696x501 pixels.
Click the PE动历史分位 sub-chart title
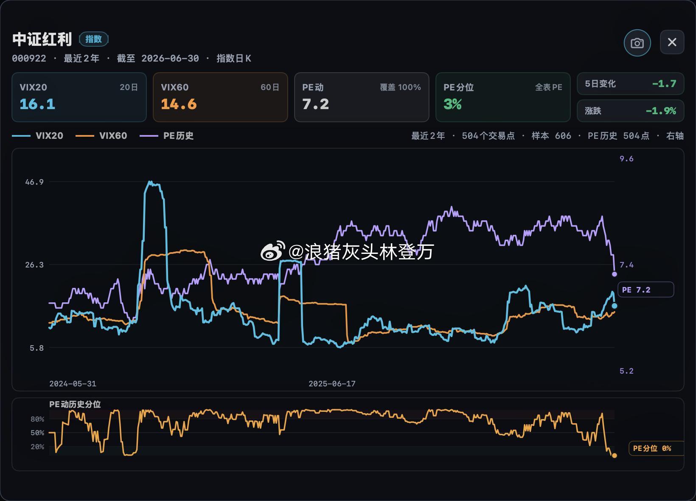click(x=75, y=404)
